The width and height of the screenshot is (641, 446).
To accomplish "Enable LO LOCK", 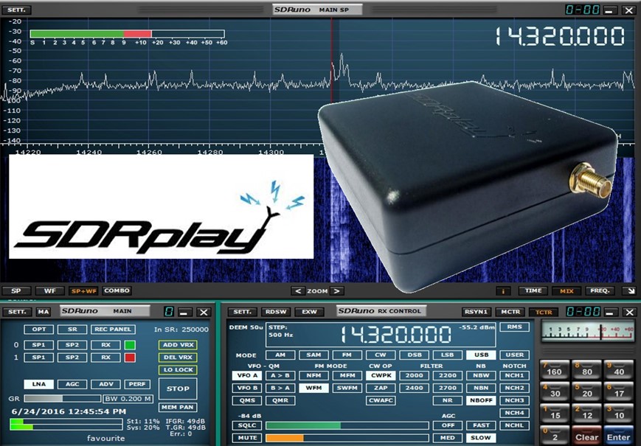I will (178, 370).
